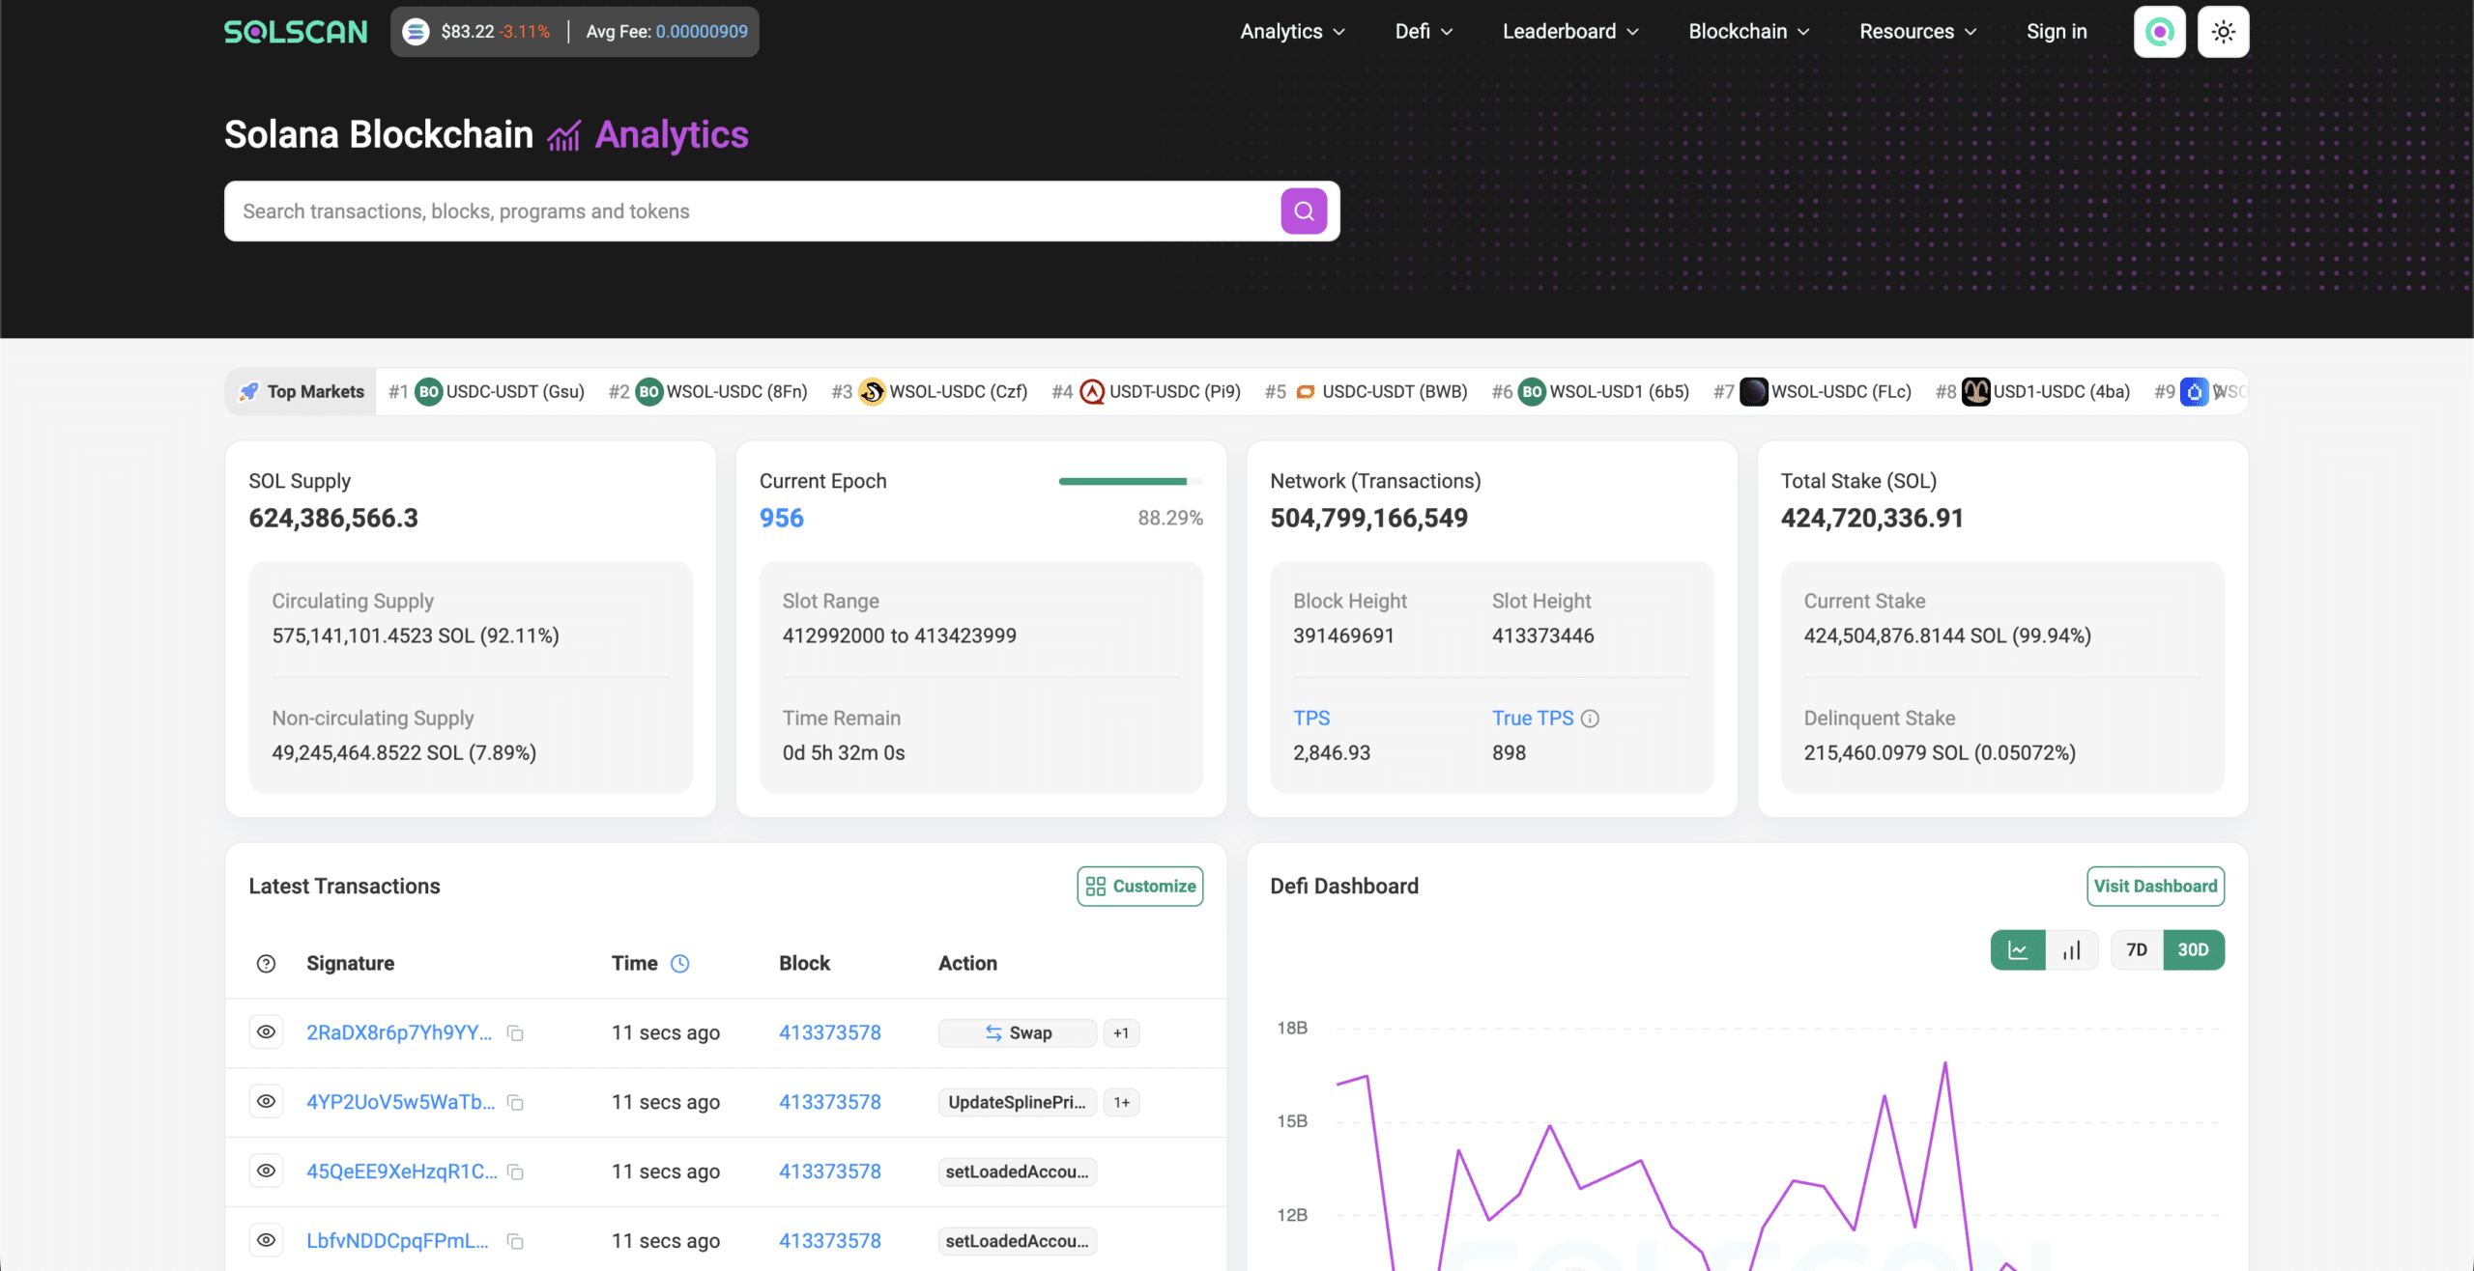Screen dimensions: 2474x1271
Task: Click the Solscan logo
Action: [295, 31]
